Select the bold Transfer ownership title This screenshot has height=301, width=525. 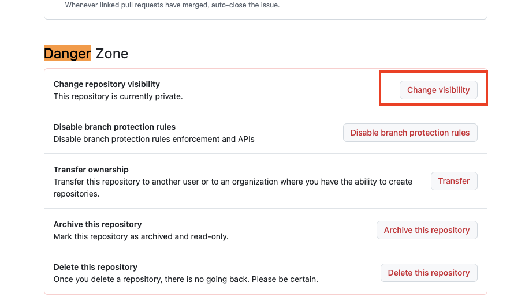pos(91,170)
